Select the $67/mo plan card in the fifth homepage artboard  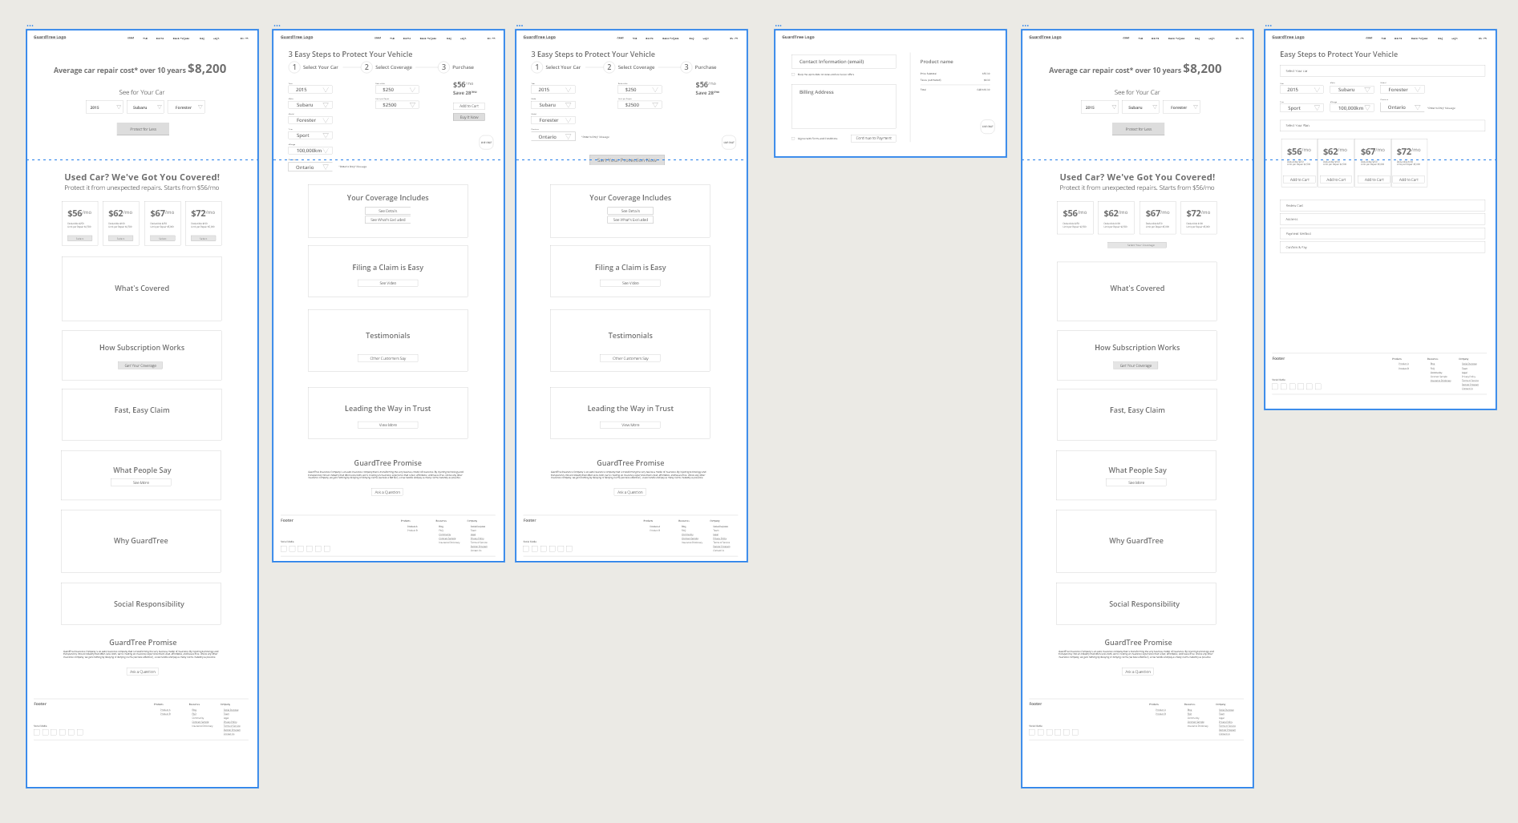click(x=1156, y=218)
